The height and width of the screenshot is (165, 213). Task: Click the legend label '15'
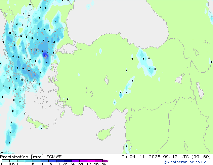tap(50, 164)
